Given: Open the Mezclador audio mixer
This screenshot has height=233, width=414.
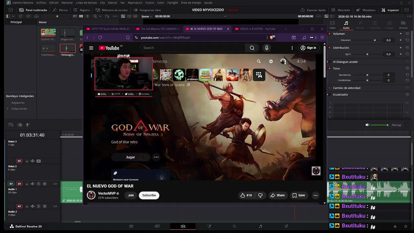Looking at the screenshot, I should (x=341, y=10).
